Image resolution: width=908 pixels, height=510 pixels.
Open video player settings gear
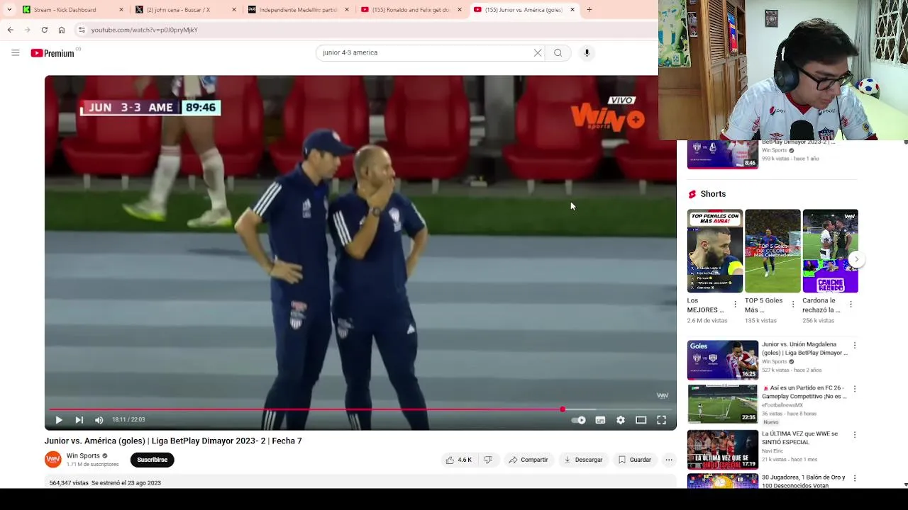tap(621, 420)
